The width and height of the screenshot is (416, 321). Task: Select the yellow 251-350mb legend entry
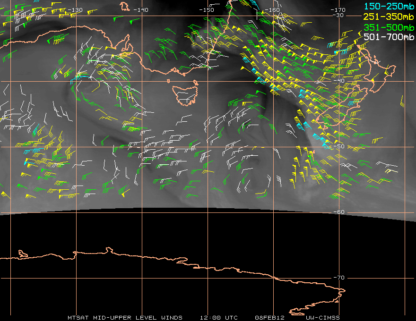coord(389,17)
